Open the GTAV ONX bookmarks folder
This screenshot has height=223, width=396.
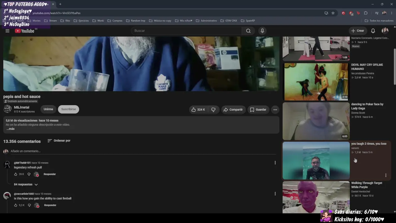point(229,21)
